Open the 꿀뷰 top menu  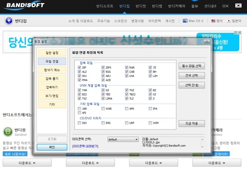click(x=195, y=6)
